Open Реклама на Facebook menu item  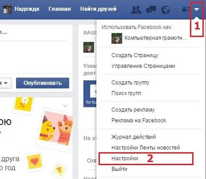[x=139, y=121]
